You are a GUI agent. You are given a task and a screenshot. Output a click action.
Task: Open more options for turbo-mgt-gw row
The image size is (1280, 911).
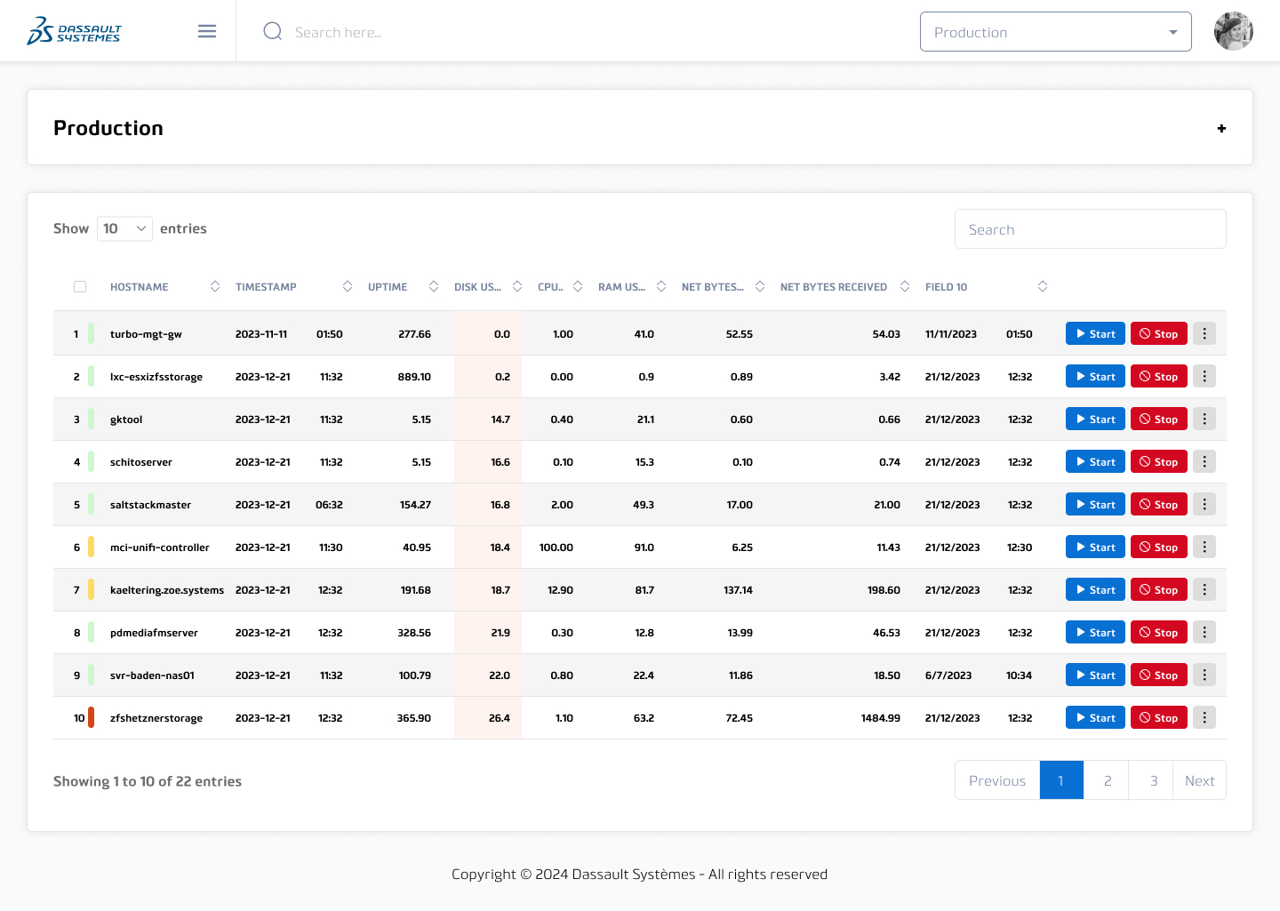coord(1204,334)
